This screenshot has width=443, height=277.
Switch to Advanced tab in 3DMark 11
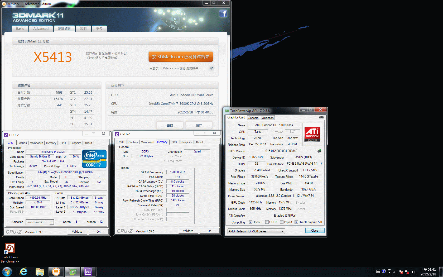pos(41,29)
